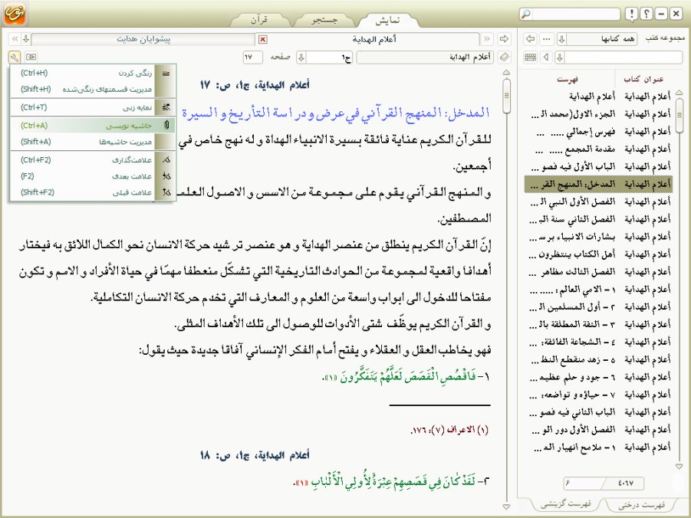Switch to the 'فهرست گزینشی' tab

(x=565, y=504)
